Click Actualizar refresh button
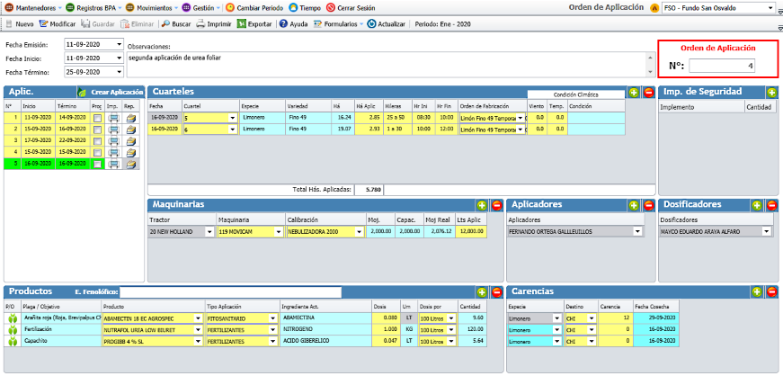Viewport: 783px width, 376px height. click(387, 24)
